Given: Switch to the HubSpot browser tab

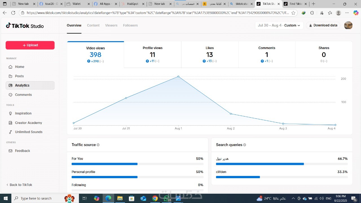Looking at the screenshot, I should point(133,4).
